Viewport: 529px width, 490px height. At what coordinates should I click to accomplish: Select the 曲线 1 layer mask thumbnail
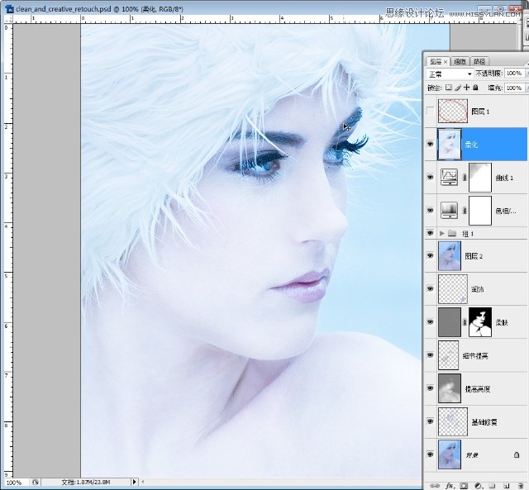click(480, 178)
